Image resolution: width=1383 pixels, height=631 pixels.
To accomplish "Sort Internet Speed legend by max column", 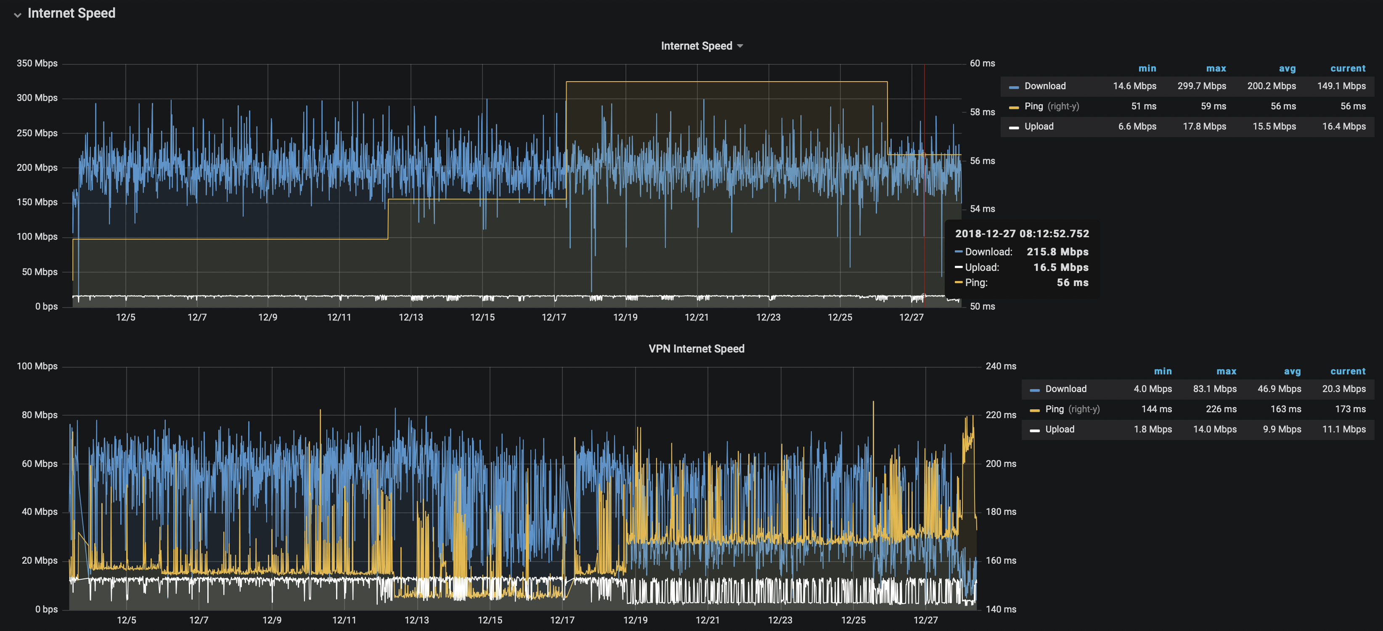I will pyautogui.click(x=1216, y=68).
